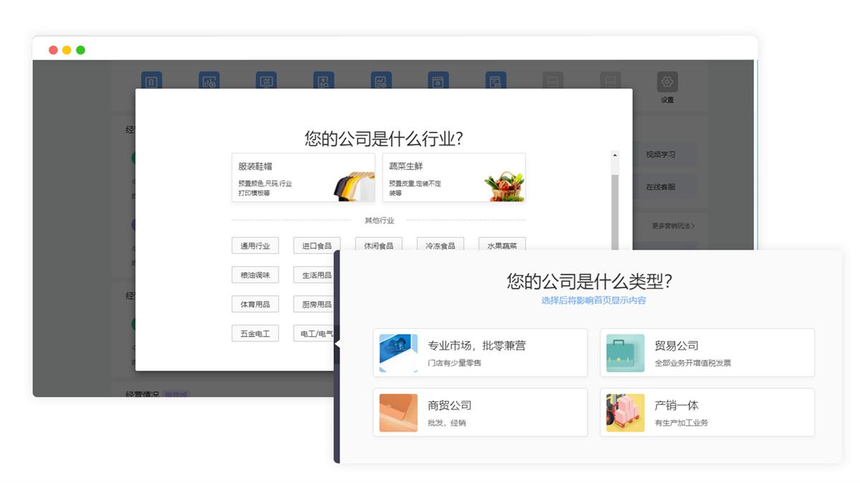Click the heading 您的公司是什么类型?
Viewport: 860px width, 483px height.
click(x=589, y=280)
